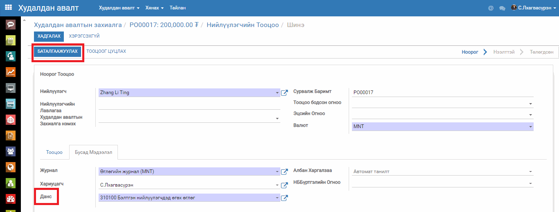Viewport: 559px width, 212px height.
Task: Click the @ mentions icon
Action: coord(491,8)
